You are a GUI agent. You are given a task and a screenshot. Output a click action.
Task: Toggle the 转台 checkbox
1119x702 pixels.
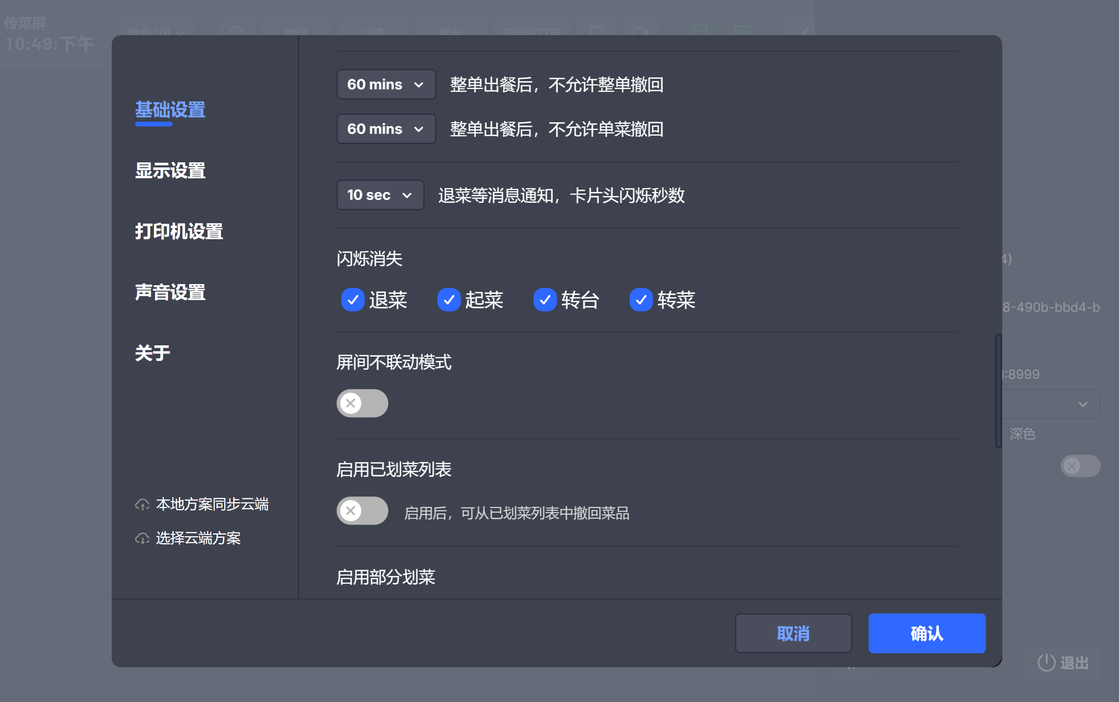[545, 300]
